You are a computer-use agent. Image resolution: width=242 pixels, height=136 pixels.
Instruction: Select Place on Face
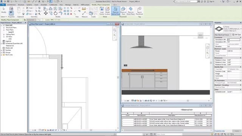point(123,11)
